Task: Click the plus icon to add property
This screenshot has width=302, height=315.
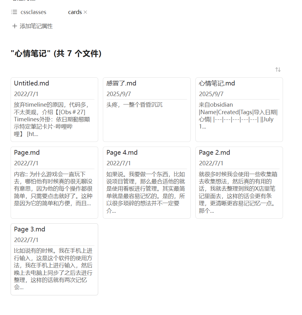Action: [14, 26]
